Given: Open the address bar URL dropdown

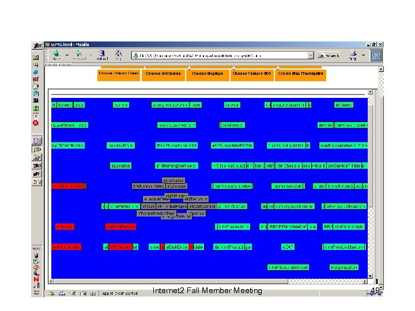Looking at the screenshot, I should pyautogui.click(x=311, y=55).
